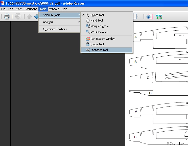Open the File menu

(x=3, y=9)
